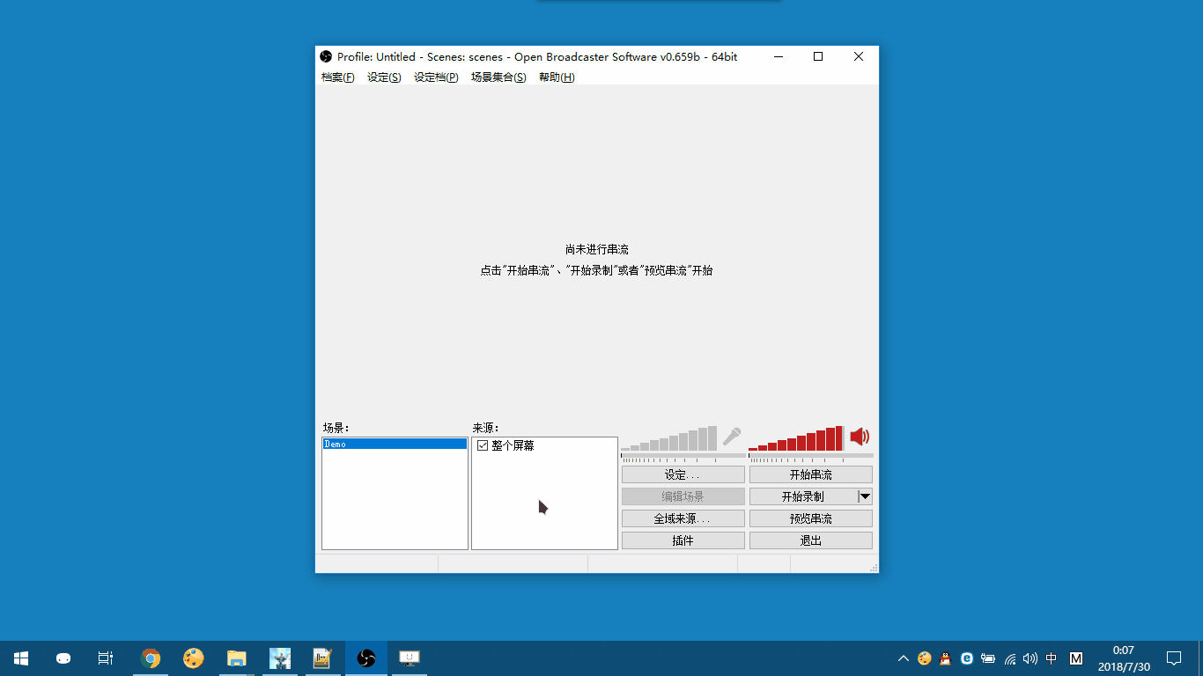The height and width of the screenshot is (676, 1203).
Task: Open Wi-Fi network tray icon
Action: [x=1009, y=658]
